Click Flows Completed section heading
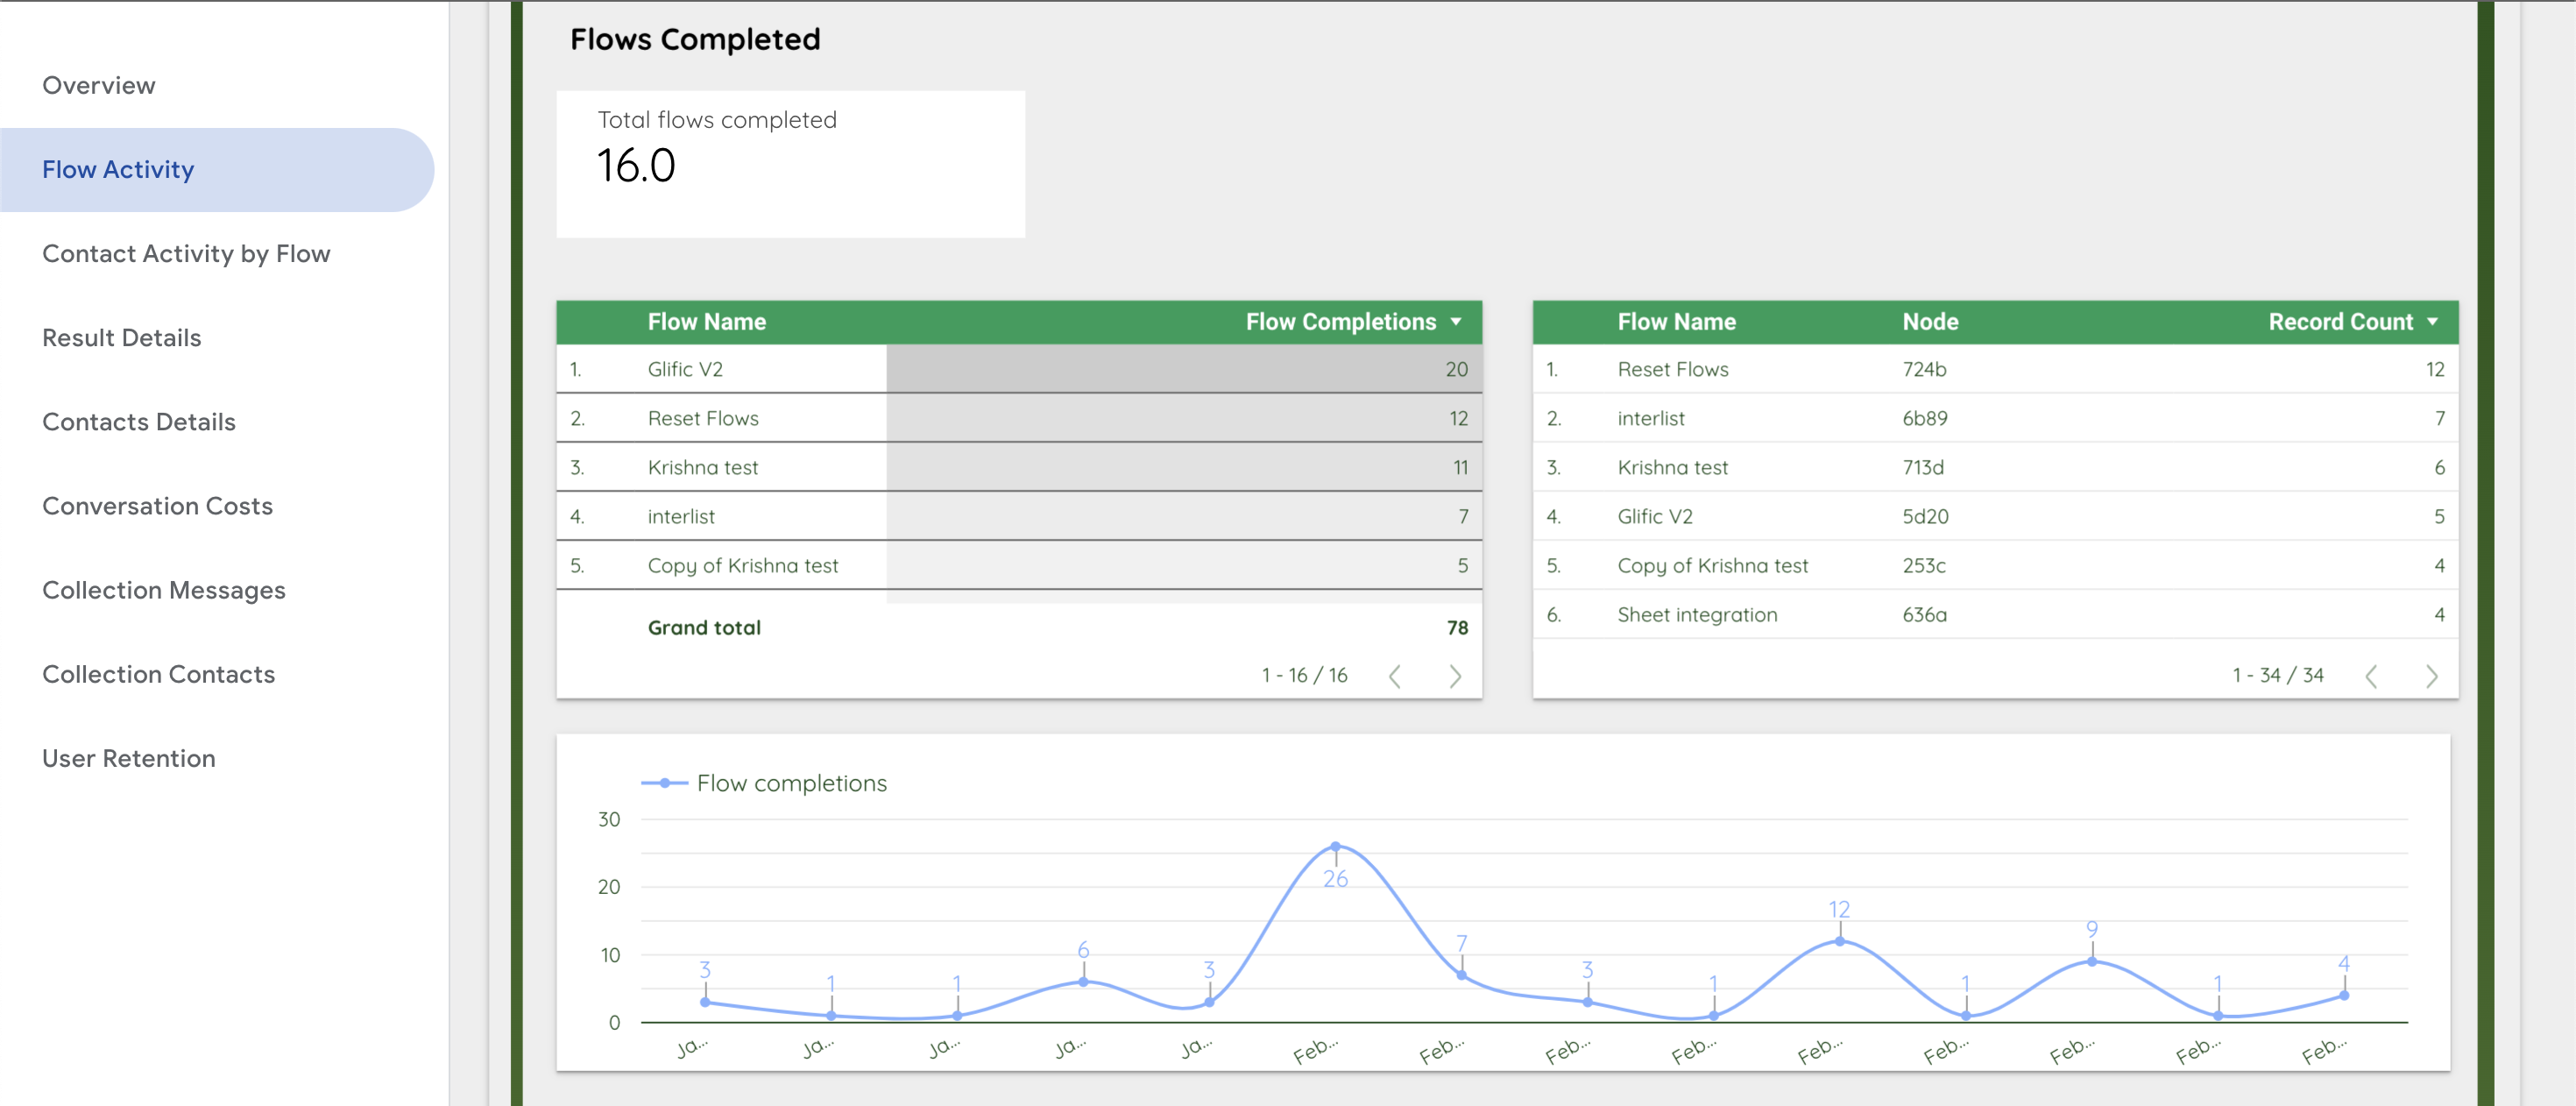This screenshot has width=2576, height=1106. point(695,39)
